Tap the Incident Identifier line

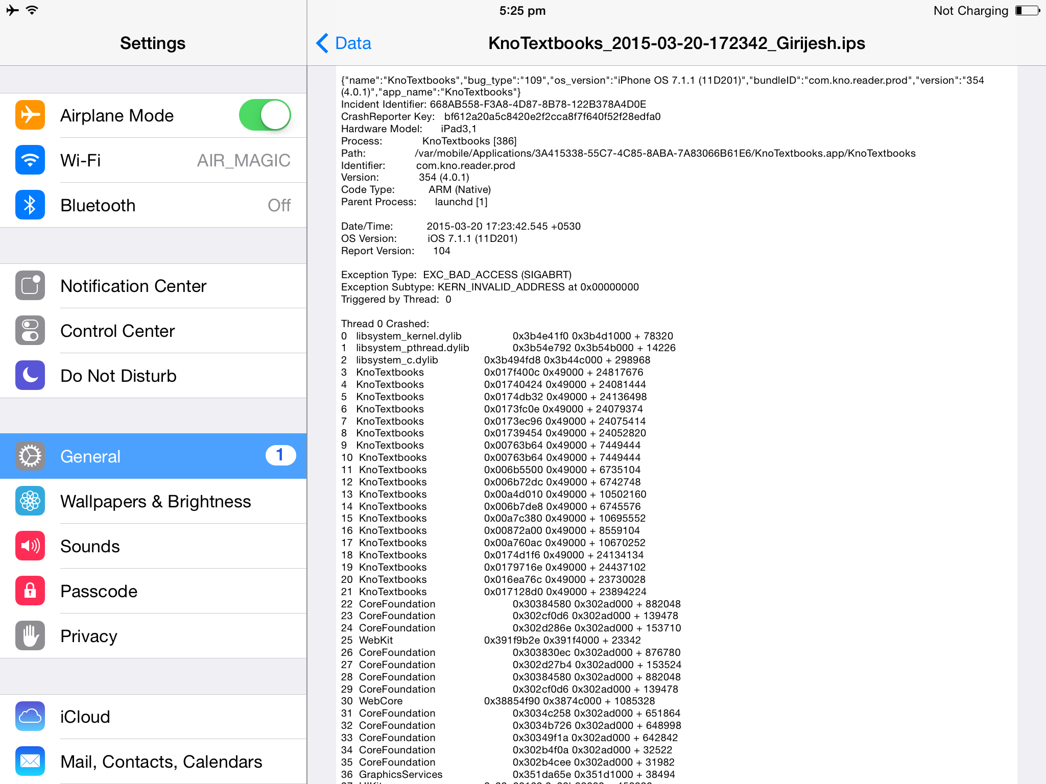[x=493, y=105]
